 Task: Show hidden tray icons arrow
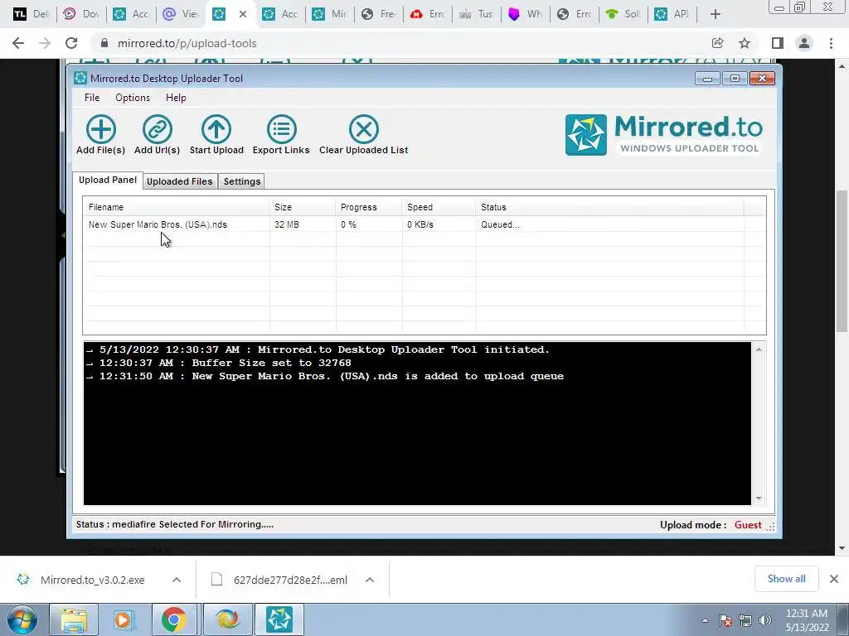pyautogui.click(x=705, y=620)
